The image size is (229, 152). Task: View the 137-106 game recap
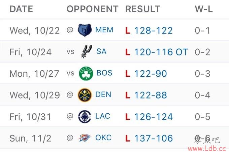point(153,138)
